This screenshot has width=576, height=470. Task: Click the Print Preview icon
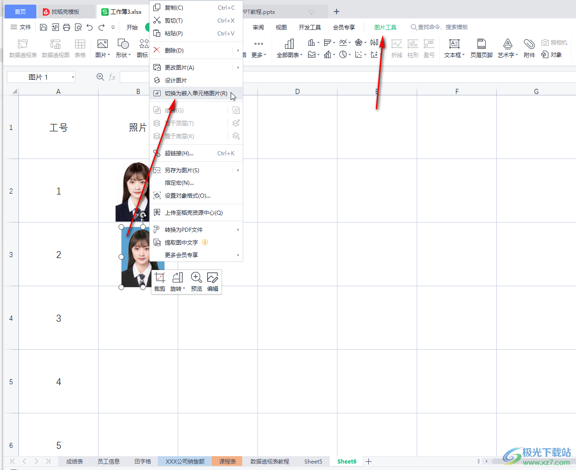(78, 27)
